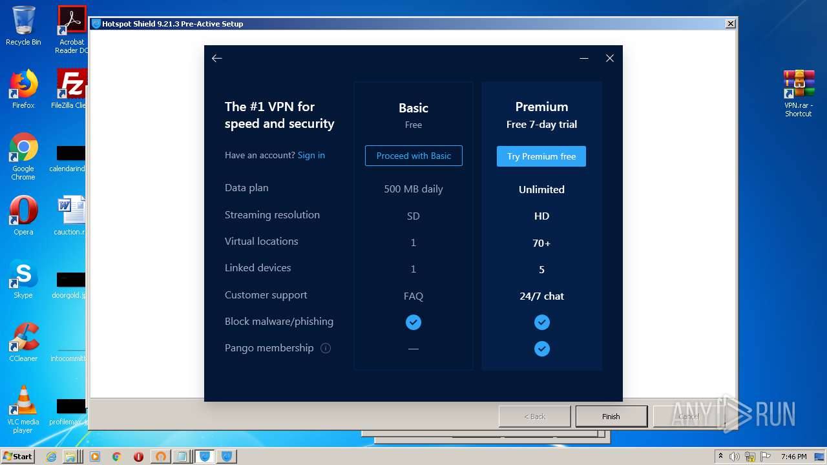Screen dimensions: 827x465
Task: Launch Opera from the taskbar
Action: 138,457
